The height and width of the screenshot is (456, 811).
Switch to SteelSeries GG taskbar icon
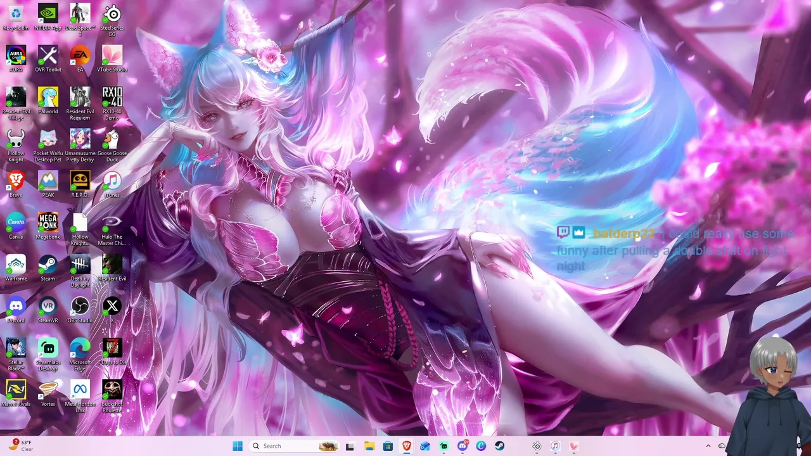537,446
